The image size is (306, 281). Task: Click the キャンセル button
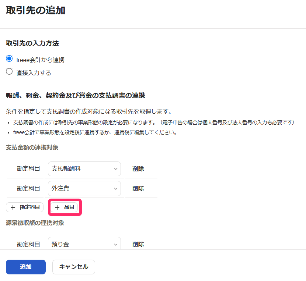74,267
